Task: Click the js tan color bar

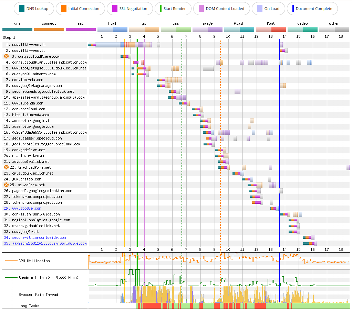Action: [x=144, y=29]
